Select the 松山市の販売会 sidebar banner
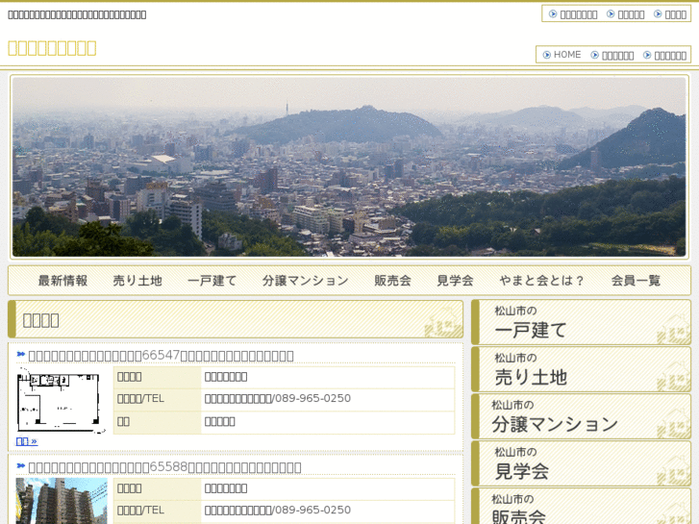 [582, 507]
